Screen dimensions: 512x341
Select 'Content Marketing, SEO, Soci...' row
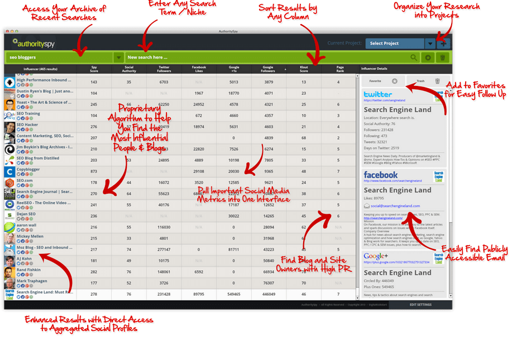click(180, 138)
